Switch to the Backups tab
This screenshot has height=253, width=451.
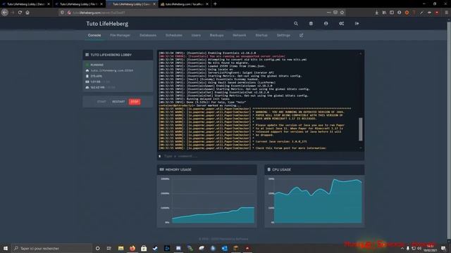pyautogui.click(x=216, y=35)
